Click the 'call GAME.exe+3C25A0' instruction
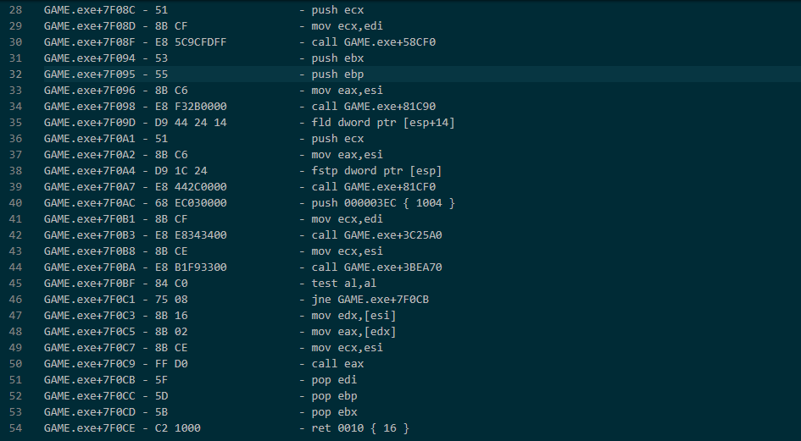This screenshot has width=801, height=441. 376,235
